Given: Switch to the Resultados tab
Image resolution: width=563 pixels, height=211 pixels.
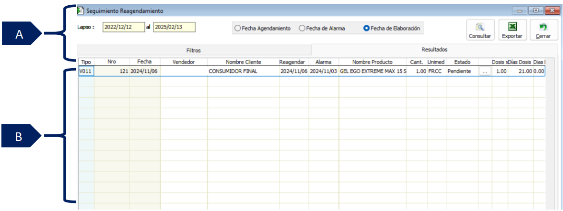Looking at the screenshot, I should pyautogui.click(x=434, y=50).
